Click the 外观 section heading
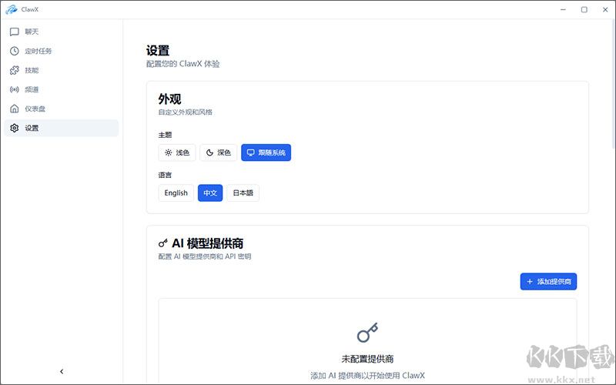 169,99
